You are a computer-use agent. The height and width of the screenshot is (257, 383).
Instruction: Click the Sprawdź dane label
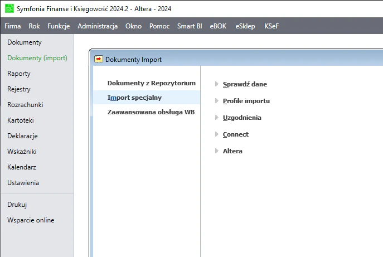245,84
